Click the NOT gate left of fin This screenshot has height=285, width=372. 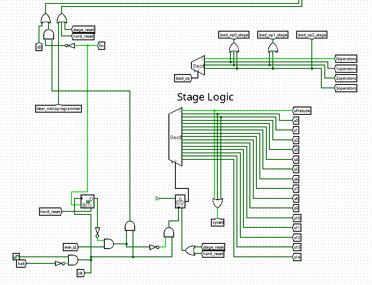70,45
